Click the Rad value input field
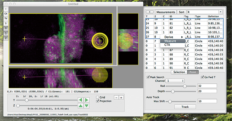Viewport: 232px width, 121px height. [207, 86]
